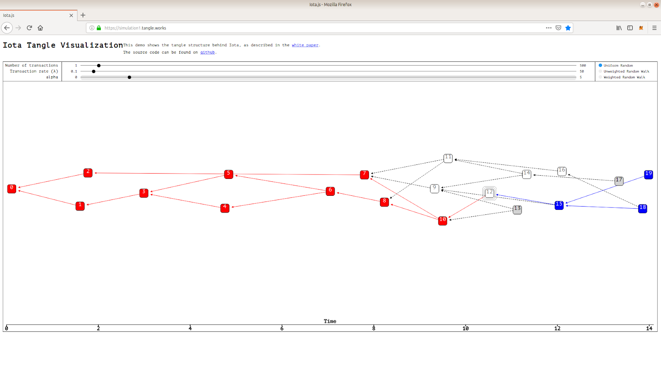Screen dimensions: 661x371
Task: Click red transaction node 4
Action: [x=225, y=208]
